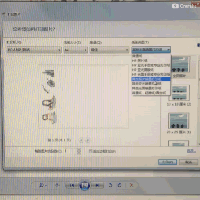Image resolution: width=200 pixels, height=200 pixels.
Task: Open the 选项 options link
Action: 191,151
